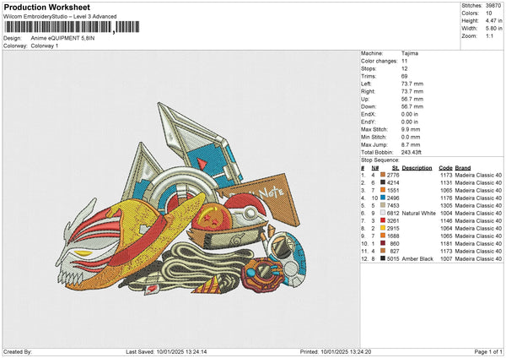Click code 1181 in stop row 10

coord(446,243)
